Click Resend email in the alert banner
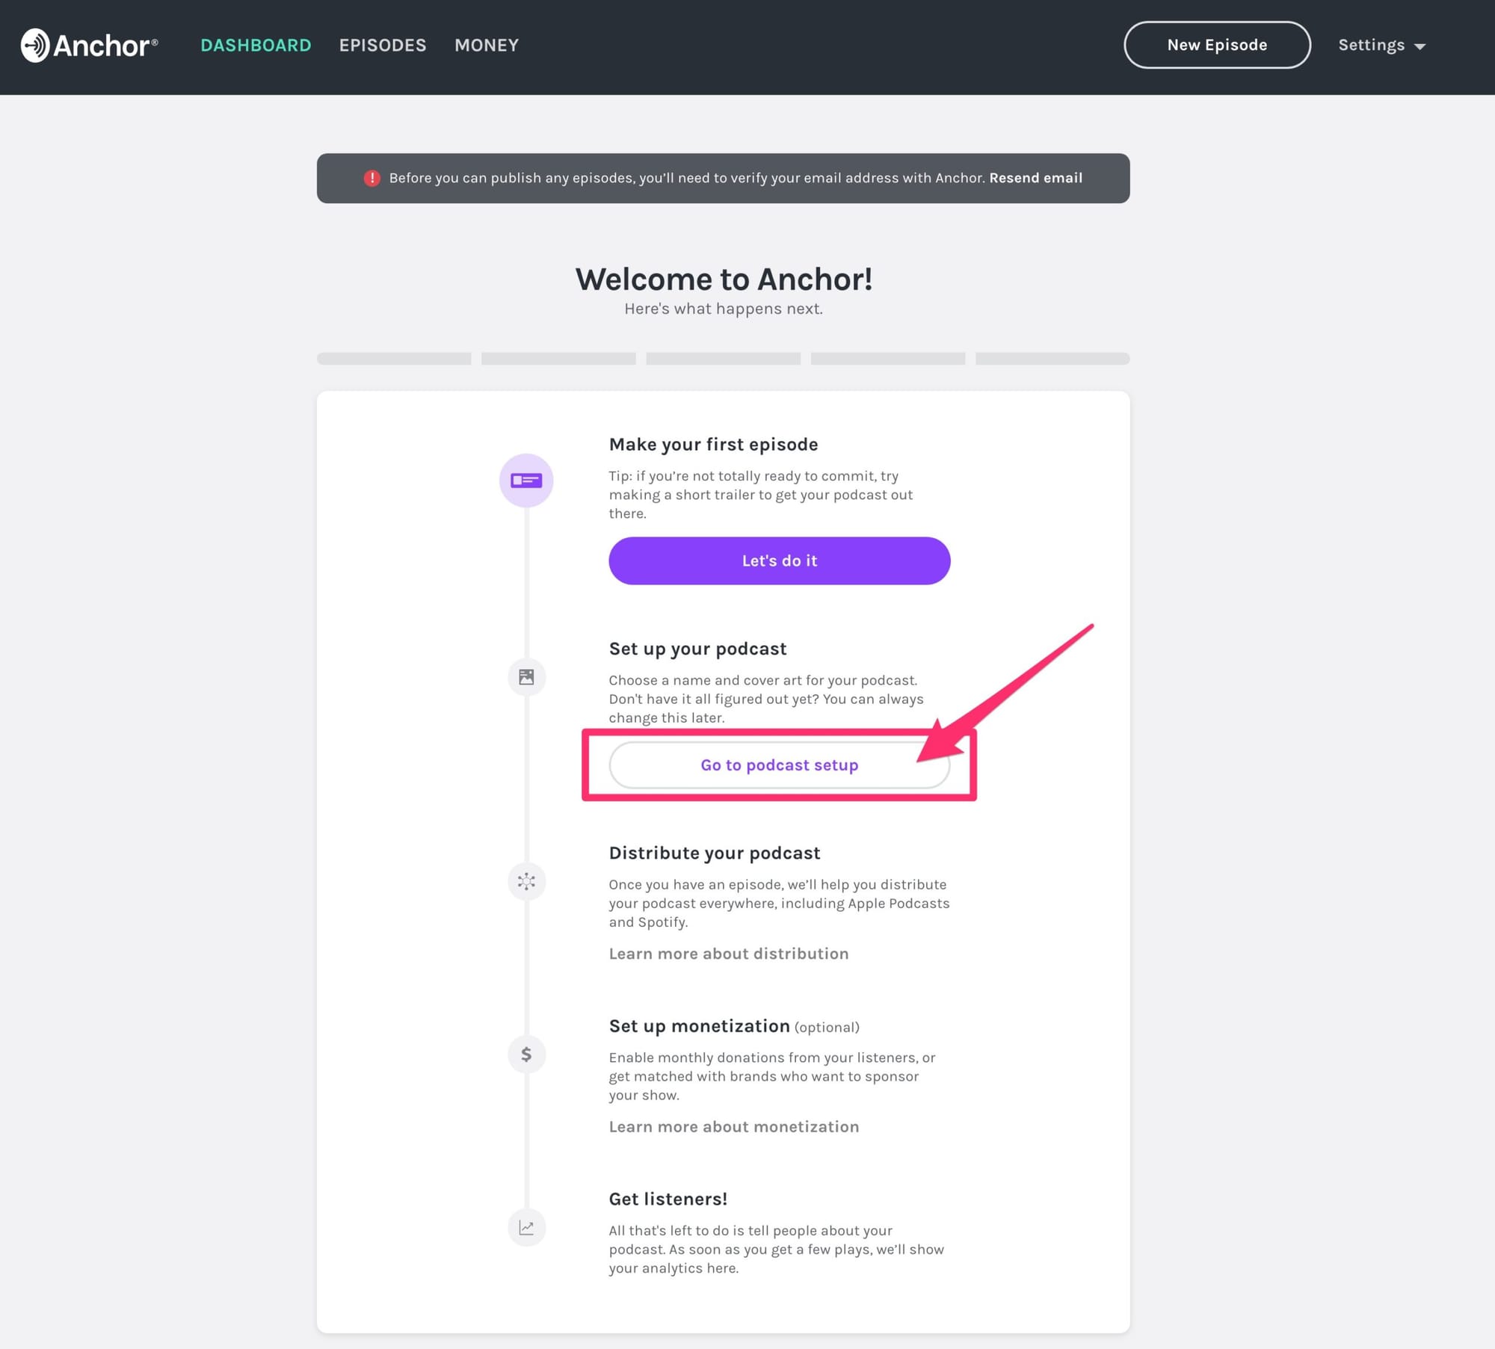 click(x=1035, y=178)
